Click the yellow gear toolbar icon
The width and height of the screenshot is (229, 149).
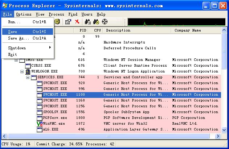(x=57, y=22)
